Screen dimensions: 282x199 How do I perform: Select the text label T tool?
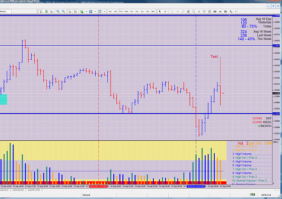[204, 12]
